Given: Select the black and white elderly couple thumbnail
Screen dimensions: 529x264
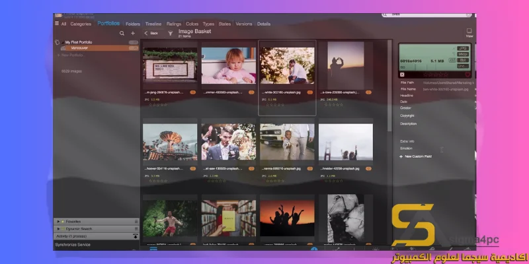Looking at the screenshot, I should click(346, 218).
